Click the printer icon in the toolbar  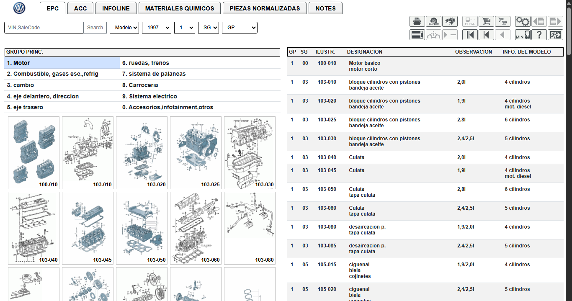(x=417, y=21)
